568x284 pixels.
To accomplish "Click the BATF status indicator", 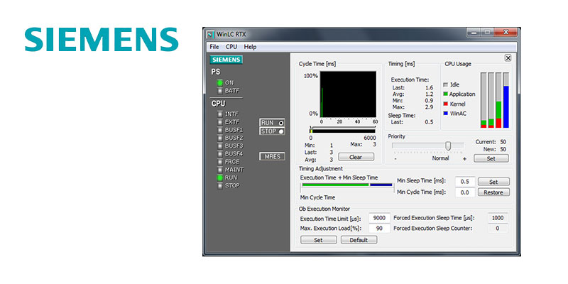I will click(x=220, y=90).
